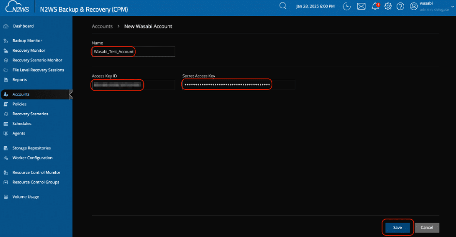Open the help question mark icon
This screenshot has width=456, height=237.
tap(400, 6)
